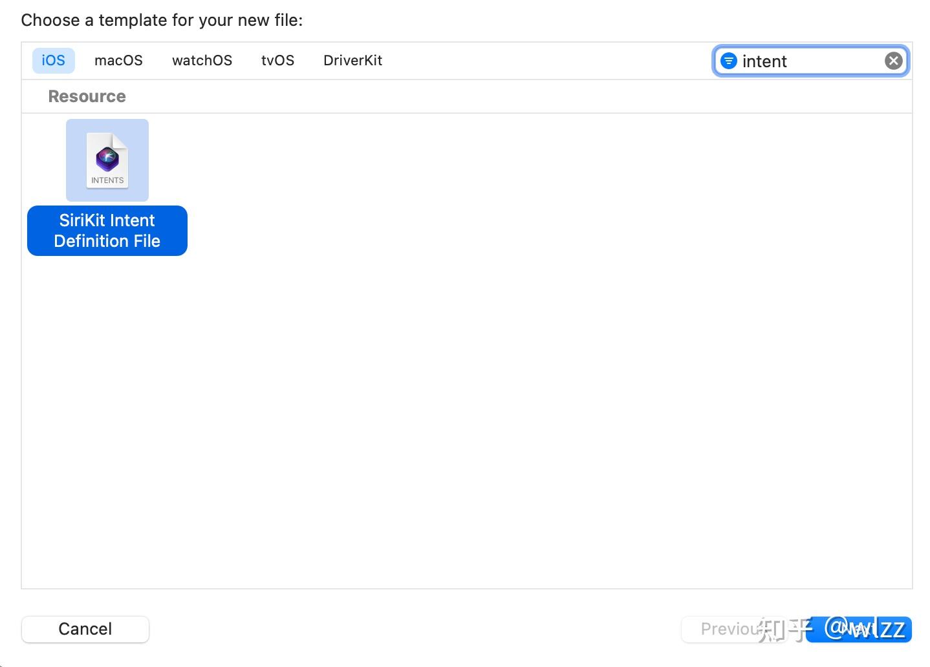Select the iOS platform tab
The height and width of the screenshot is (667, 930).
[53, 60]
